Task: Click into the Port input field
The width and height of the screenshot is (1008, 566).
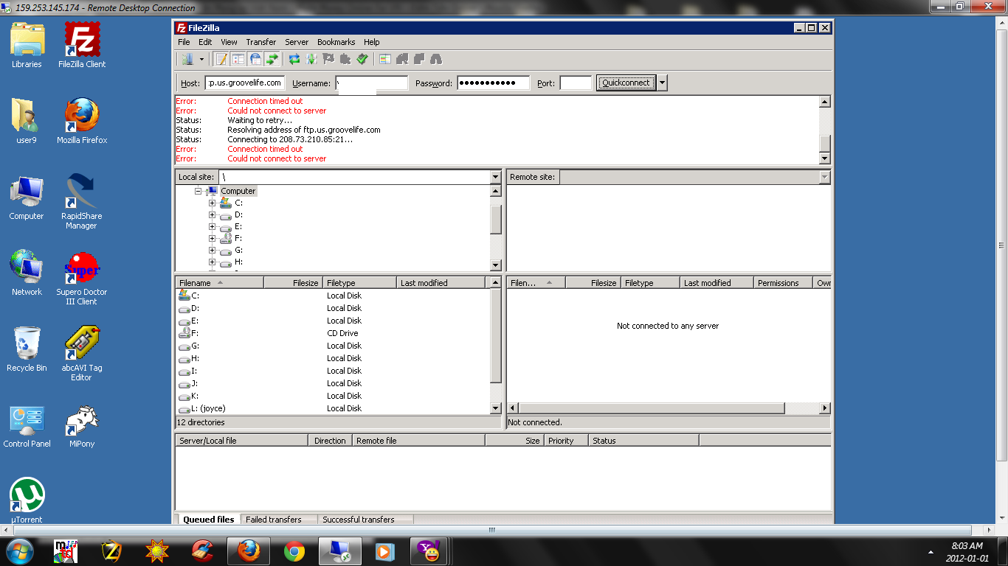Action: click(576, 83)
